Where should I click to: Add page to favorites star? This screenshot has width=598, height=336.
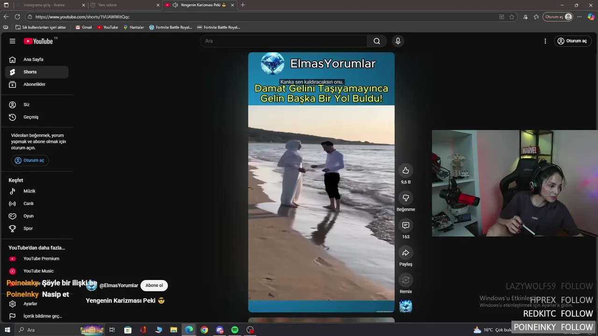[512, 17]
